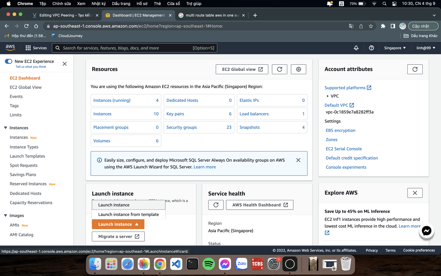Viewport: 441px width, 276px height.
Task: Open Launch Templates in sidebar
Action: pyautogui.click(x=27, y=156)
